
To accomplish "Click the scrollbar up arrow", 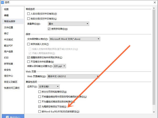I will (154, 8).
